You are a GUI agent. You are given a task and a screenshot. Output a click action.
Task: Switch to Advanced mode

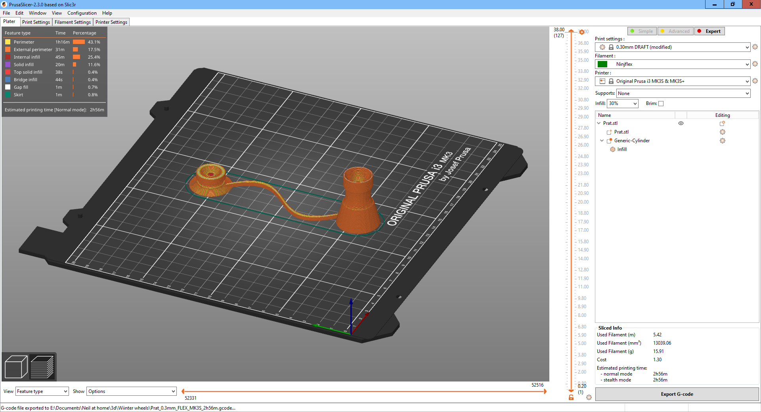click(675, 31)
